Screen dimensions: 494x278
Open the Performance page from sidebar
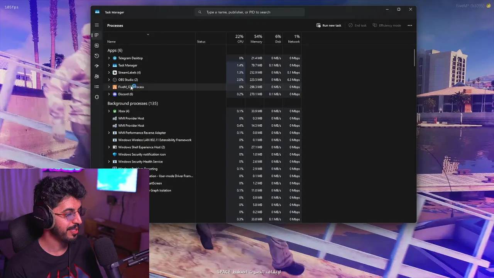96,46
